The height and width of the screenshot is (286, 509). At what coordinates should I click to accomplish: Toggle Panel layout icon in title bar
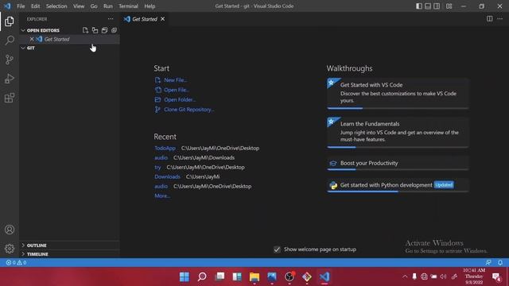click(x=428, y=6)
